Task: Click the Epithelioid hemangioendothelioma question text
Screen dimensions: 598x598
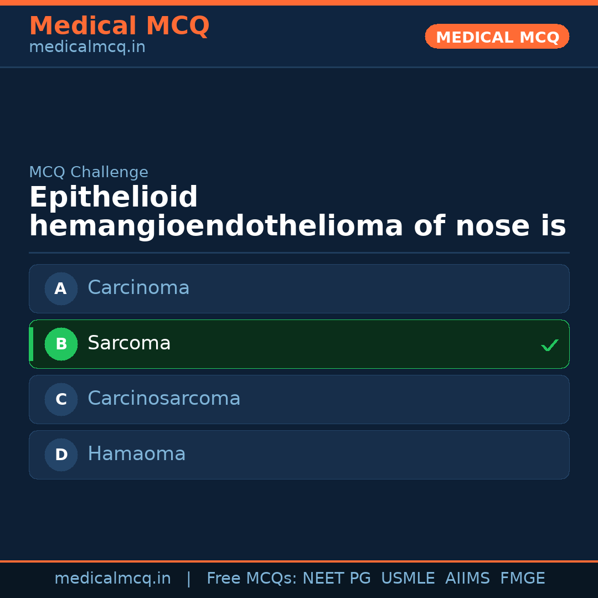Action: [297, 212]
